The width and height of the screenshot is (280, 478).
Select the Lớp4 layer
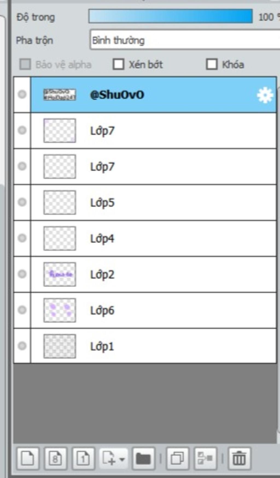[154, 238]
